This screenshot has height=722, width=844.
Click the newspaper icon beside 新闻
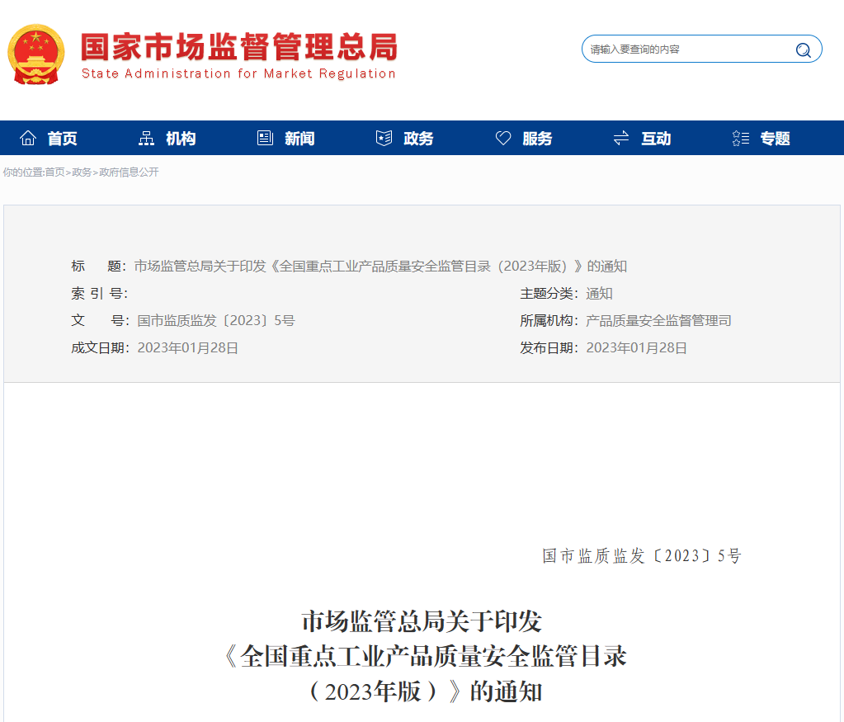[265, 139]
